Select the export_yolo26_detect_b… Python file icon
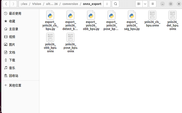Image resolution: width=182 pixels, height=113 pixels. pos(71,15)
